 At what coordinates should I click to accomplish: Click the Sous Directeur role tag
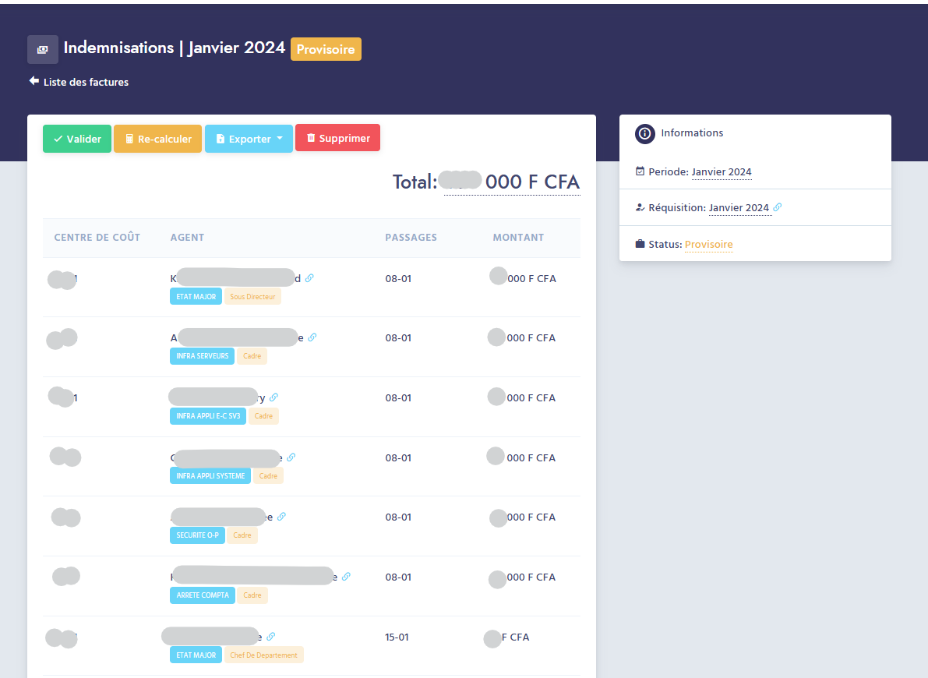tap(252, 297)
